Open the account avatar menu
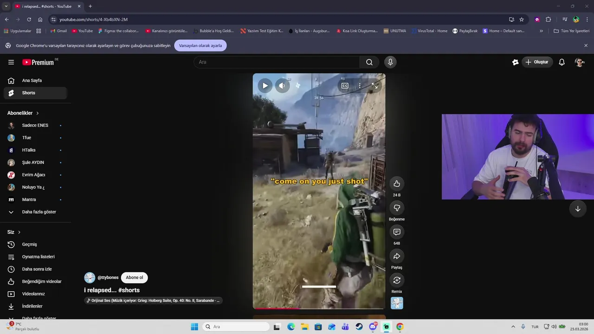594x334 pixels. click(579, 62)
